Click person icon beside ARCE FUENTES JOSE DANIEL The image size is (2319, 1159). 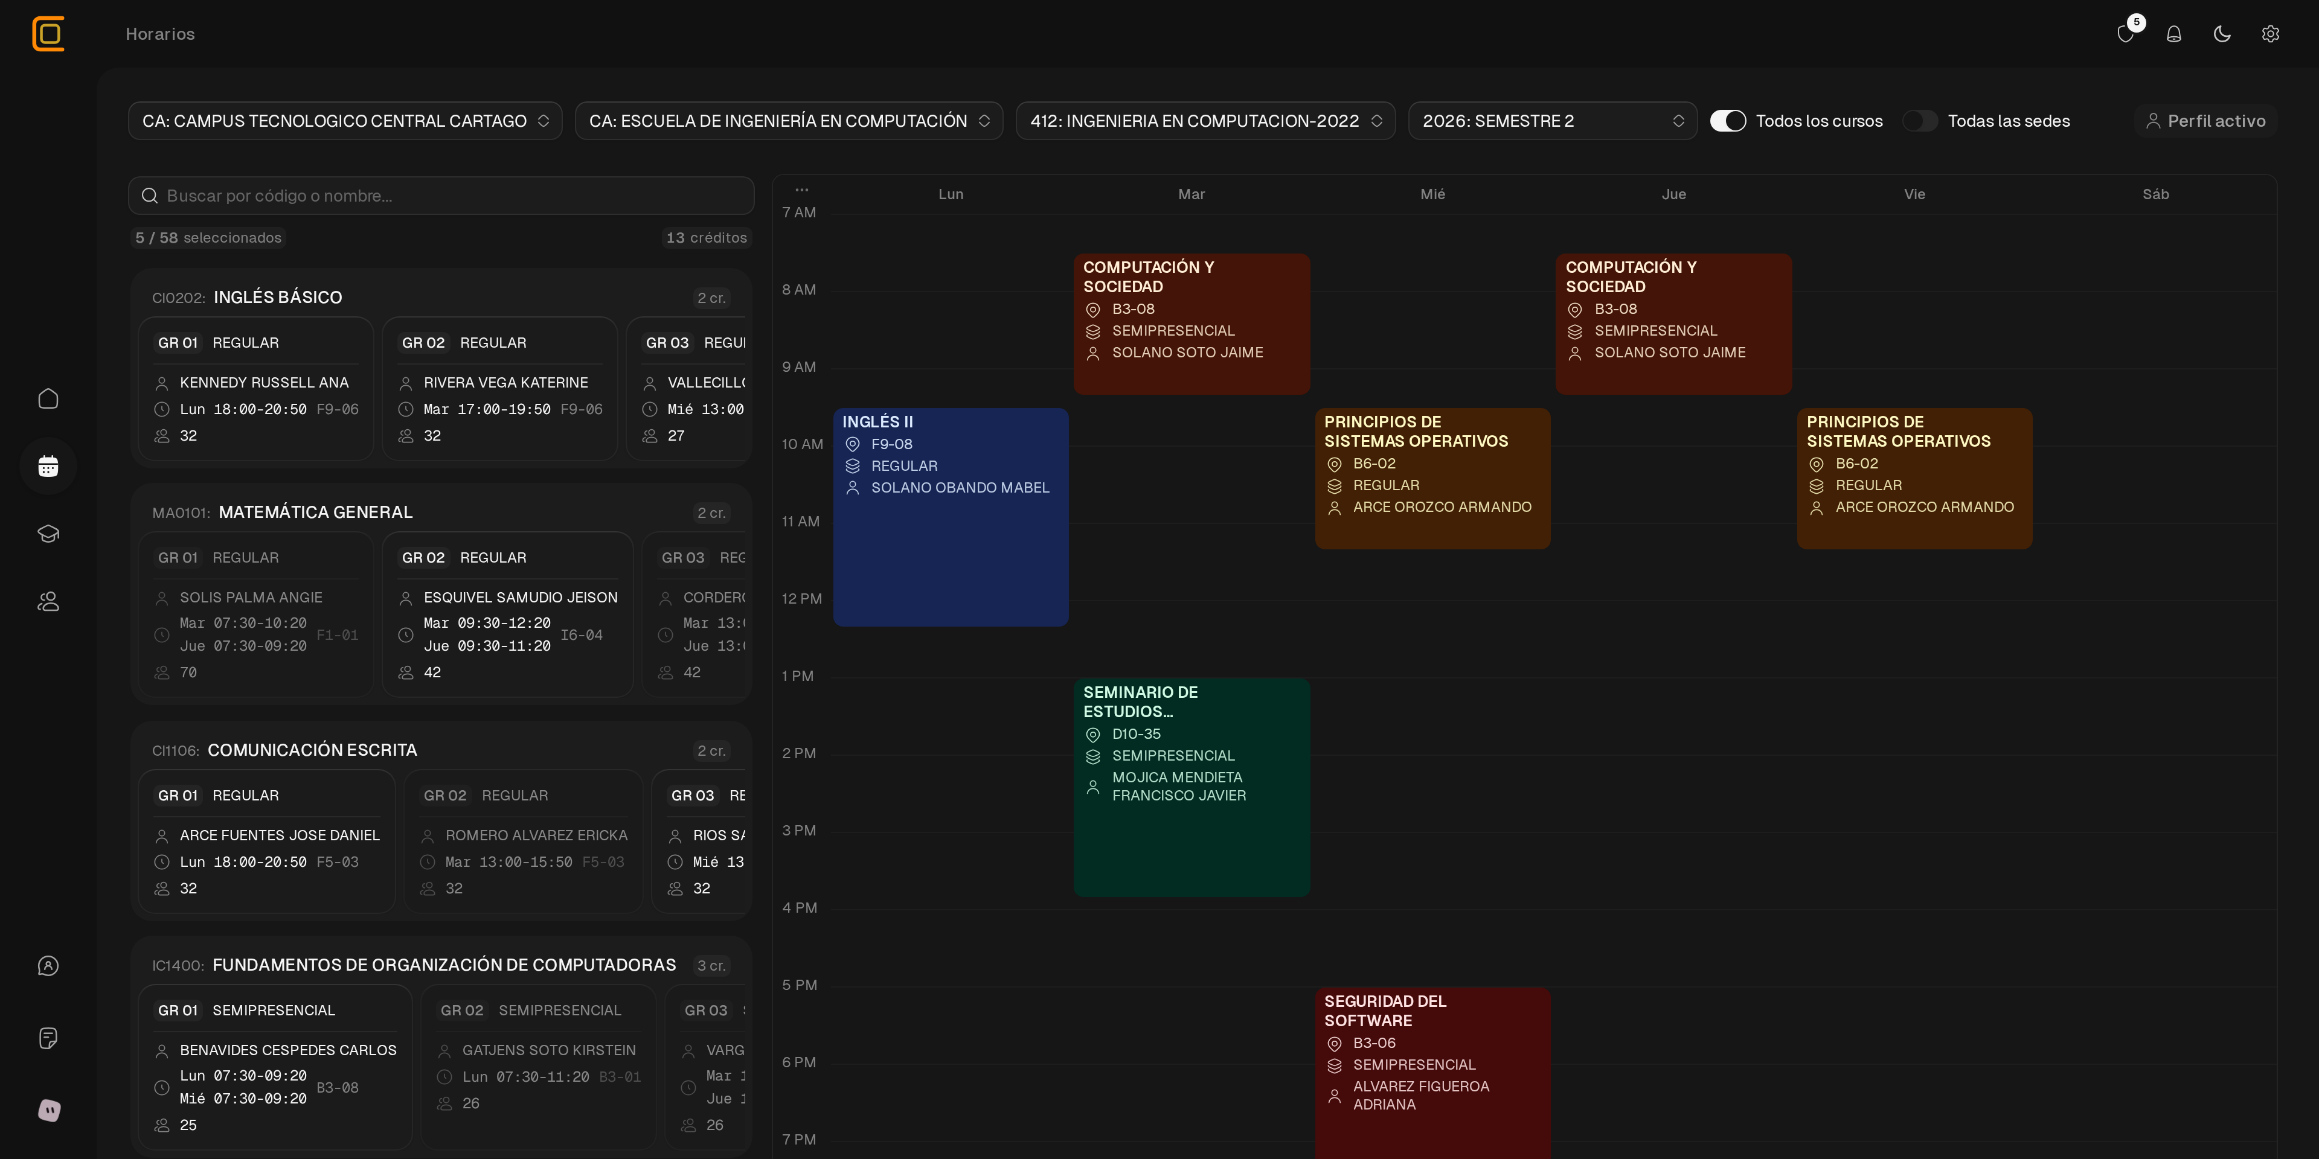pos(162,836)
